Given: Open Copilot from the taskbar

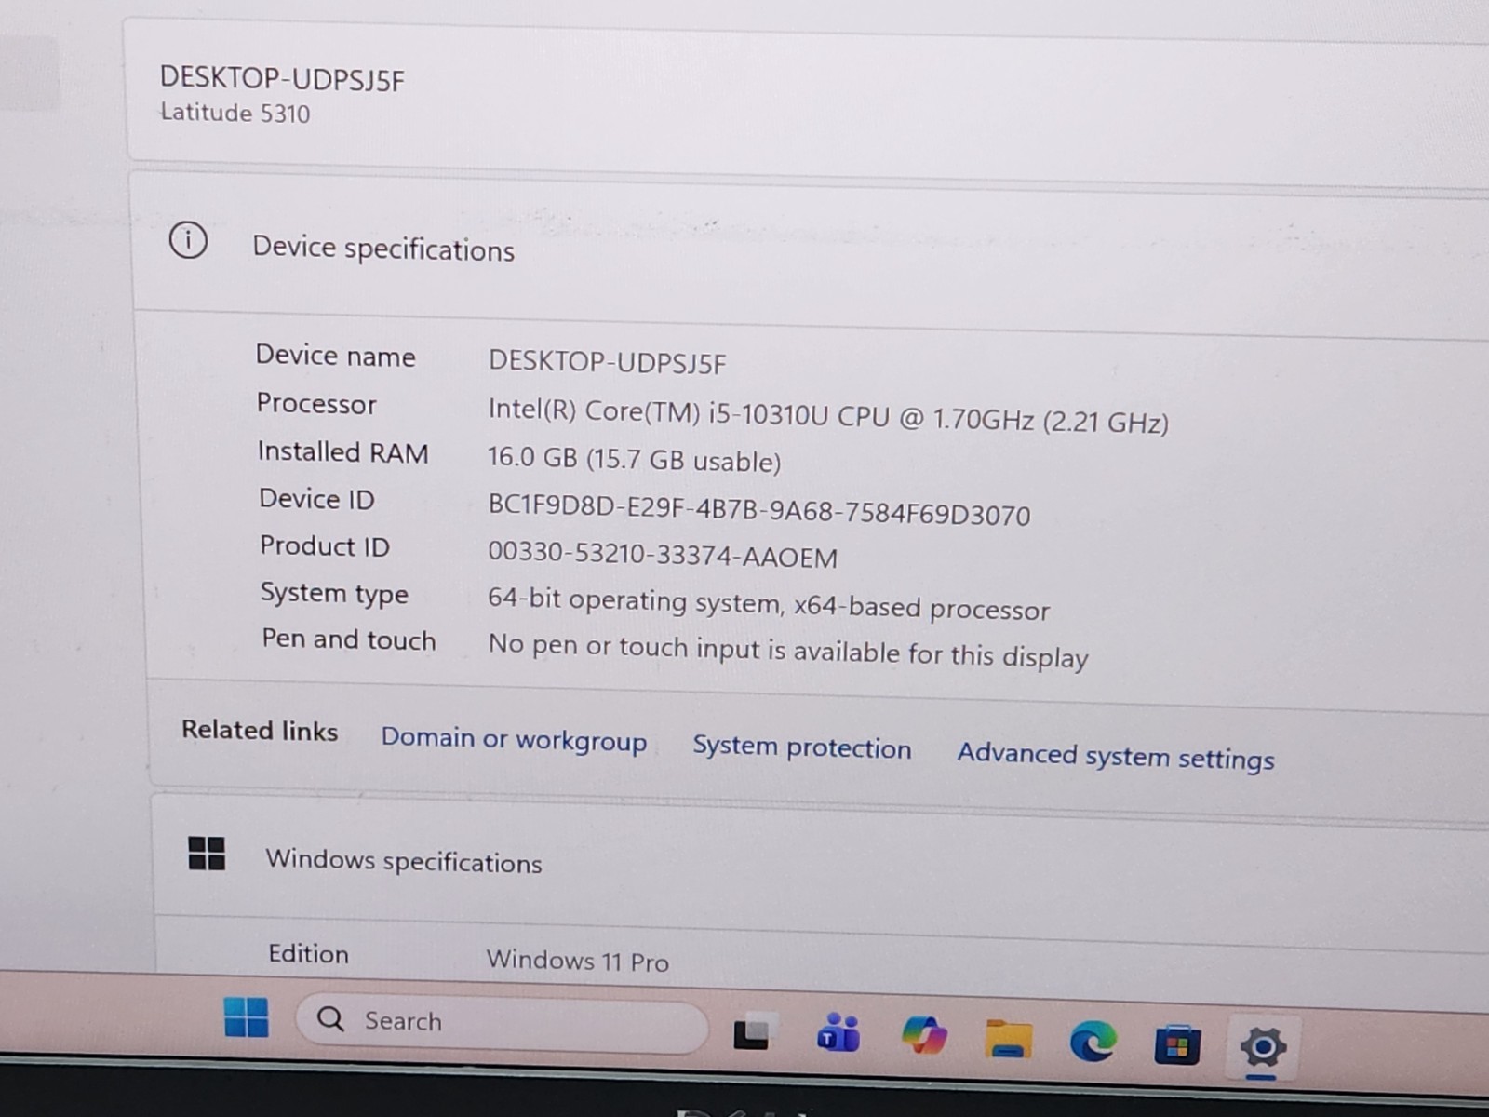Looking at the screenshot, I should point(924,1036).
